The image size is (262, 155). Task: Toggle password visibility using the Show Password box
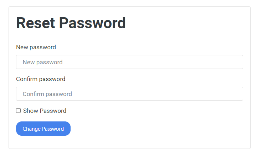click(19, 111)
